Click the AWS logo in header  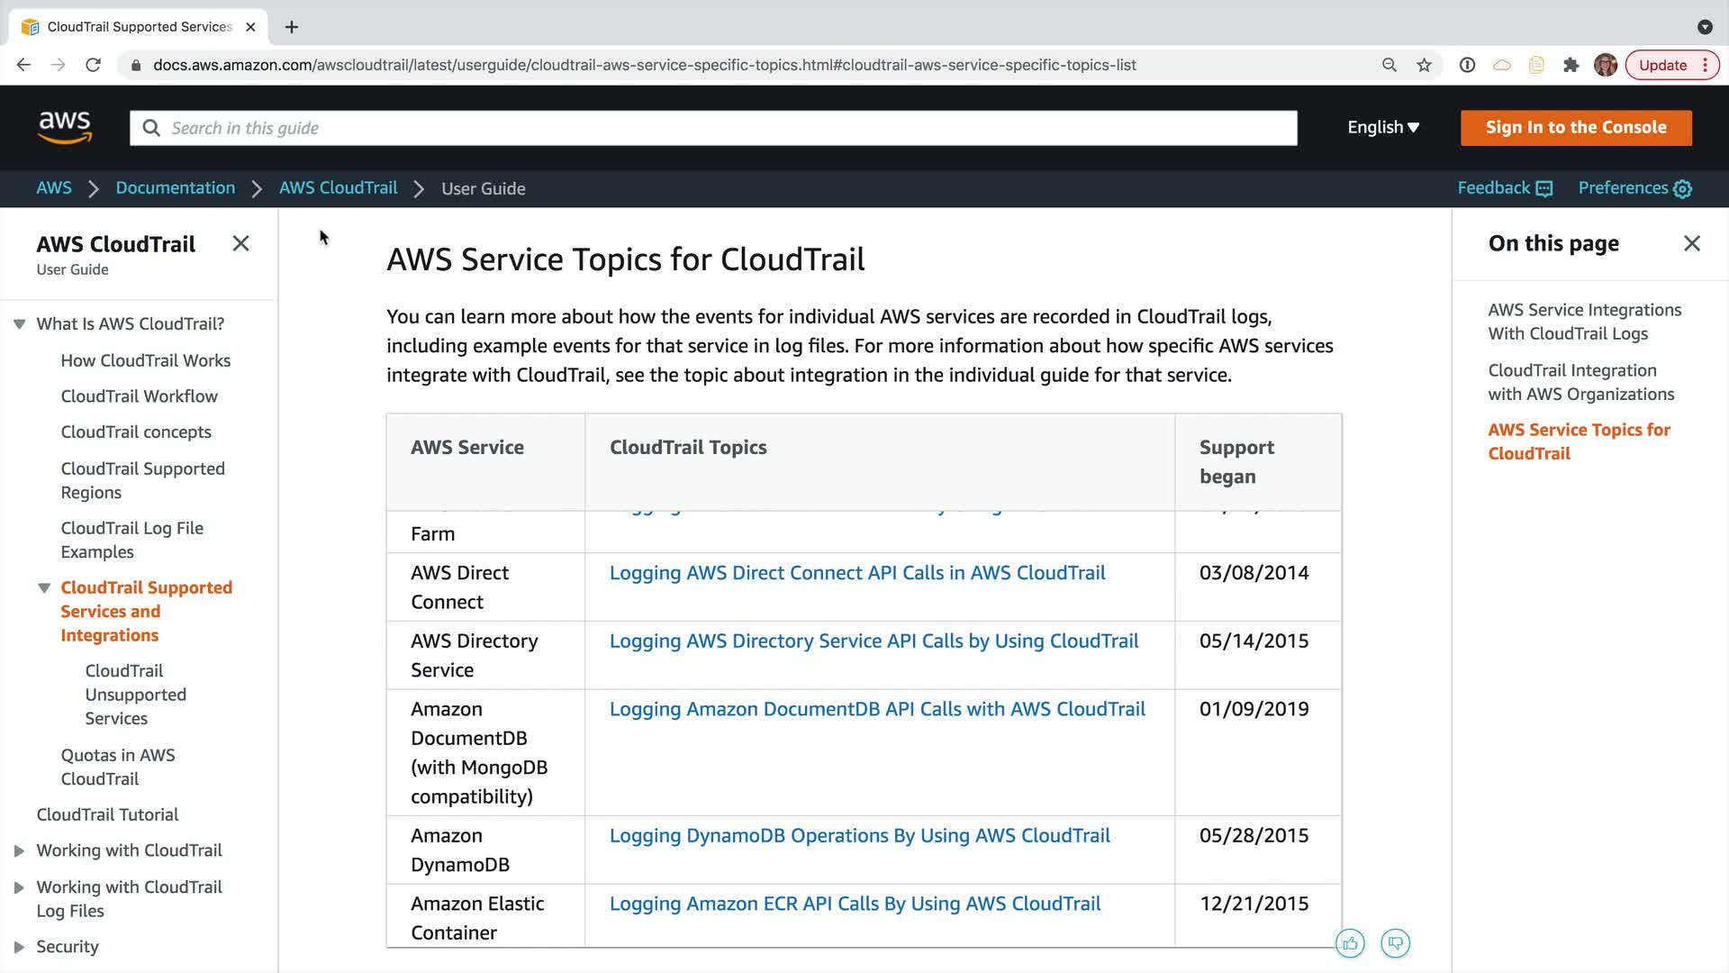[65, 127]
